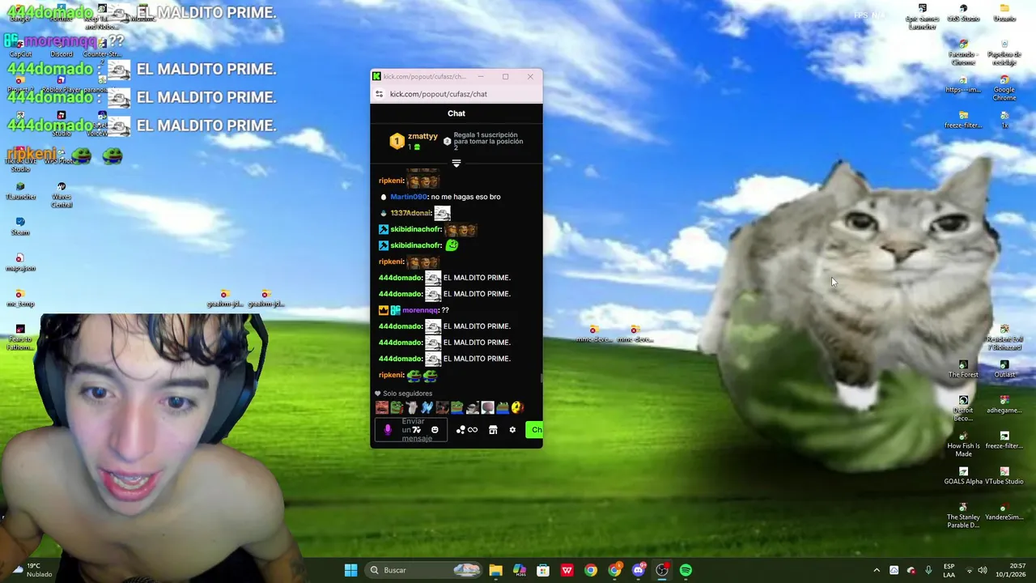
Task: Click the taskbar microphone tray icon
Action: coord(928,570)
